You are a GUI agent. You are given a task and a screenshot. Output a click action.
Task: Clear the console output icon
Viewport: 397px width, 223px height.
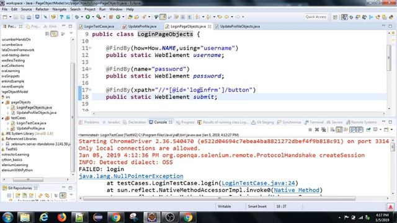pos(332,129)
